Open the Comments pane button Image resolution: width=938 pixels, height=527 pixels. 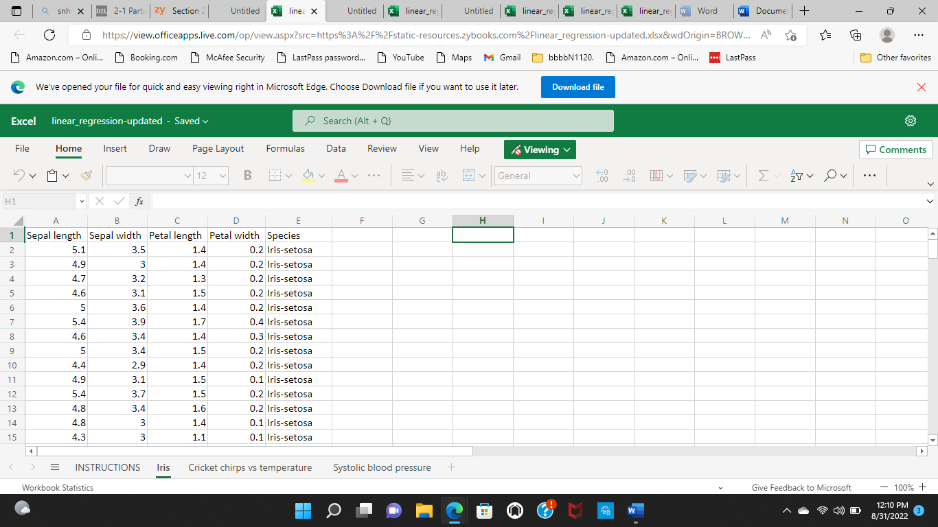(895, 150)
